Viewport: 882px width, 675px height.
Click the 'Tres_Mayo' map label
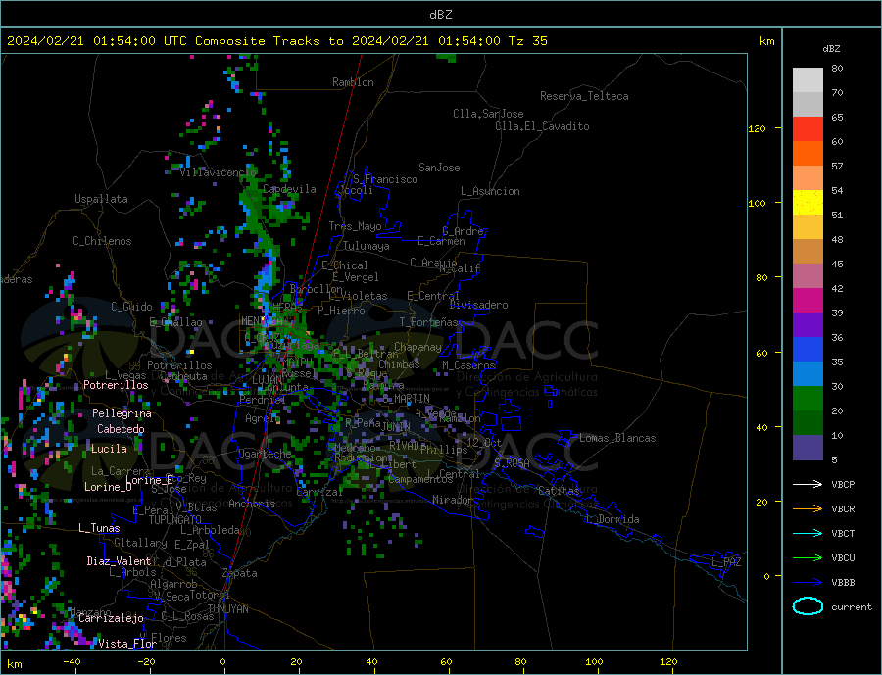pos(355,226)
